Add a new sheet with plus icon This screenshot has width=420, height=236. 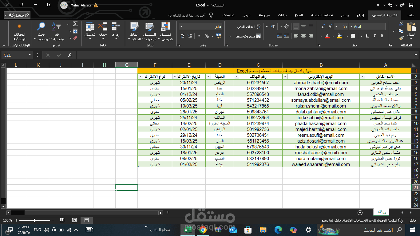[360, 212]
